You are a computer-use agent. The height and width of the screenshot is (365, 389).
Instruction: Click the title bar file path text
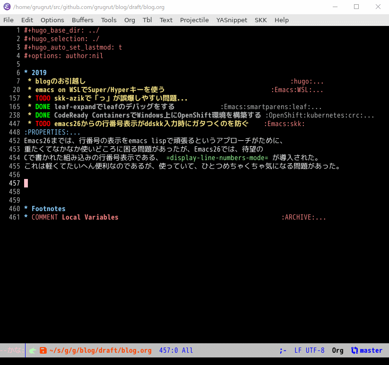pos(88,7)
